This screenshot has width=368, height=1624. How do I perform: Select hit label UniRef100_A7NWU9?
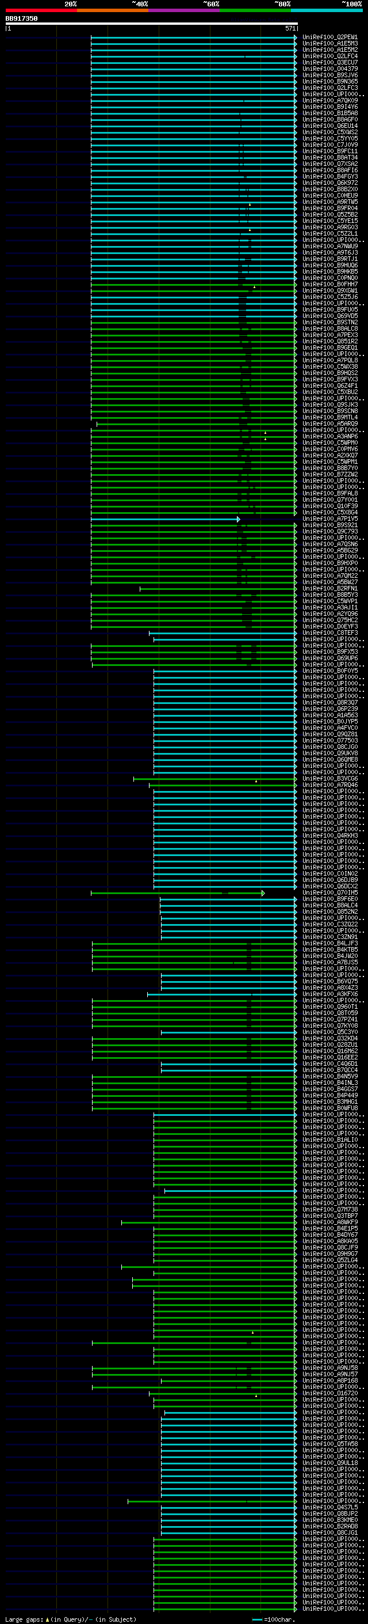point(329,247)
